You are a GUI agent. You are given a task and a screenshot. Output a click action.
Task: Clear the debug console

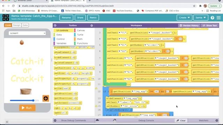(181, 120)
